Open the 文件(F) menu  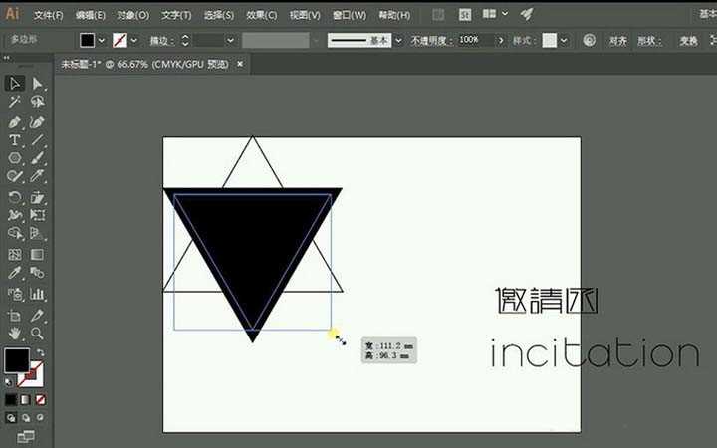[48, 15]
